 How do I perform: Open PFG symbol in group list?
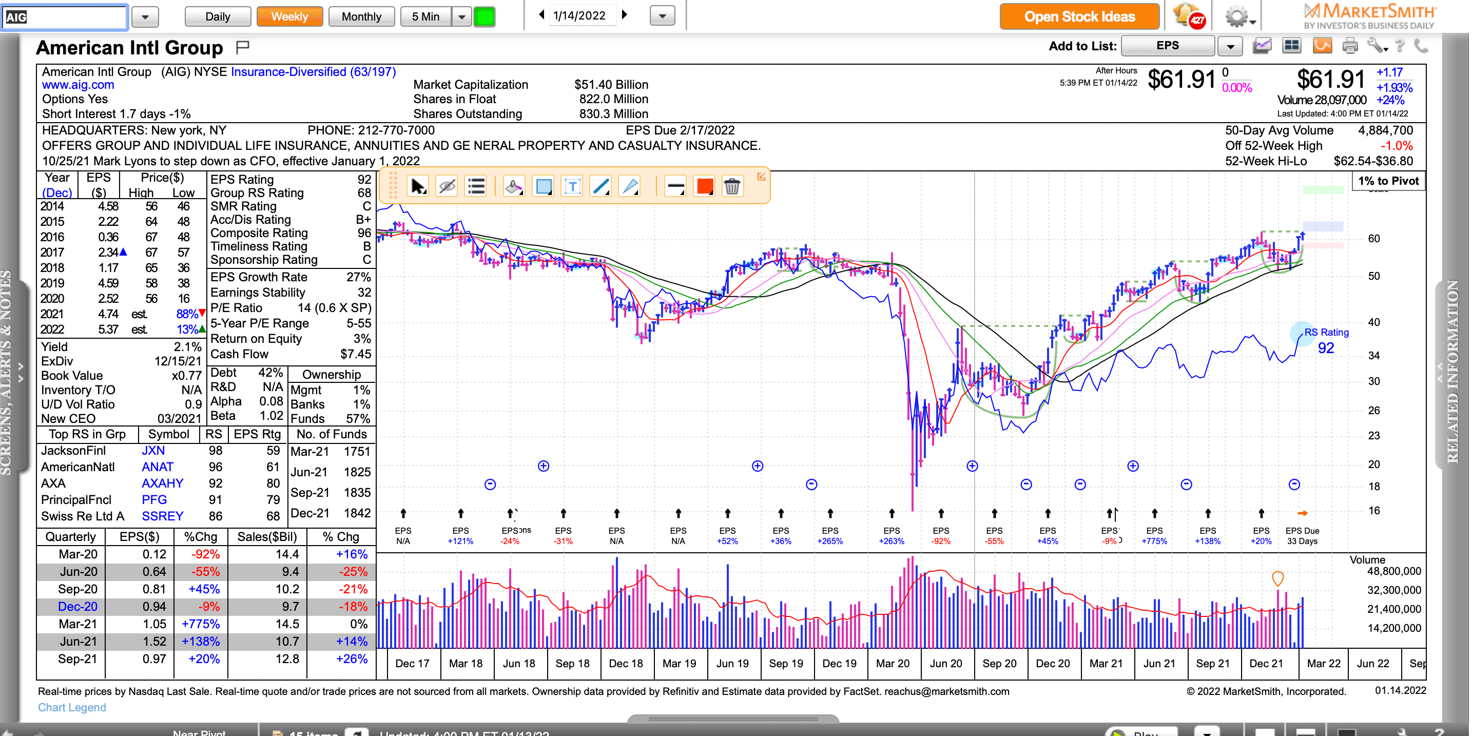pos(154,499)
